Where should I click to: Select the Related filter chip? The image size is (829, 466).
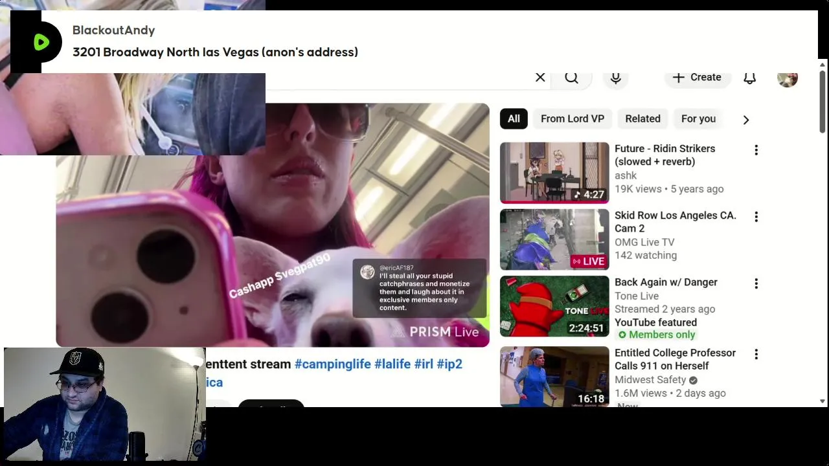(642, 119)
